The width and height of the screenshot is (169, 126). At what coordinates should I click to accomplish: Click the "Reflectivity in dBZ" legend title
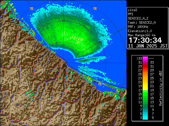[161, 88]
